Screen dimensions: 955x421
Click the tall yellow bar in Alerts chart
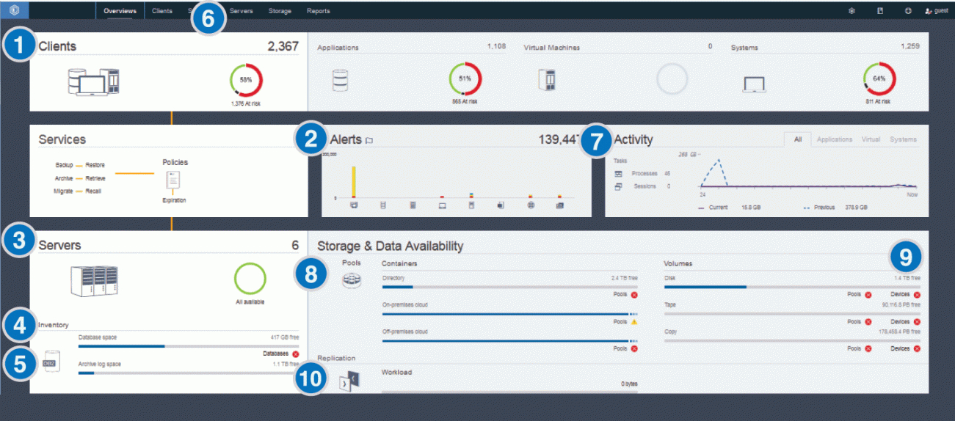click(353, 181)
